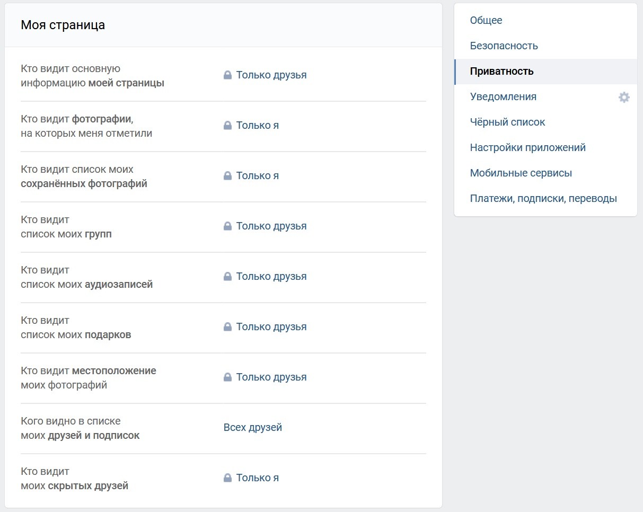Click lock icon in the tagged фотографии row
The width and height of the screenshot is (643, 512).
pos(227,126)
